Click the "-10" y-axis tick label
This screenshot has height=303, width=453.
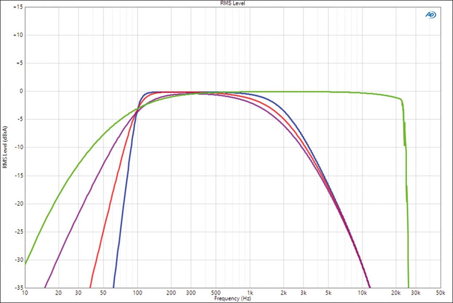(19, 147)
